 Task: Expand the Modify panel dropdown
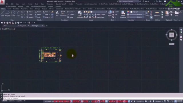click(40, 20)
